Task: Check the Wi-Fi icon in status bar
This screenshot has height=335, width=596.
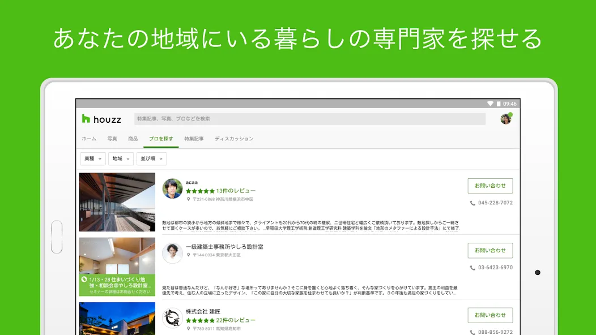Action: coord(490,104)
